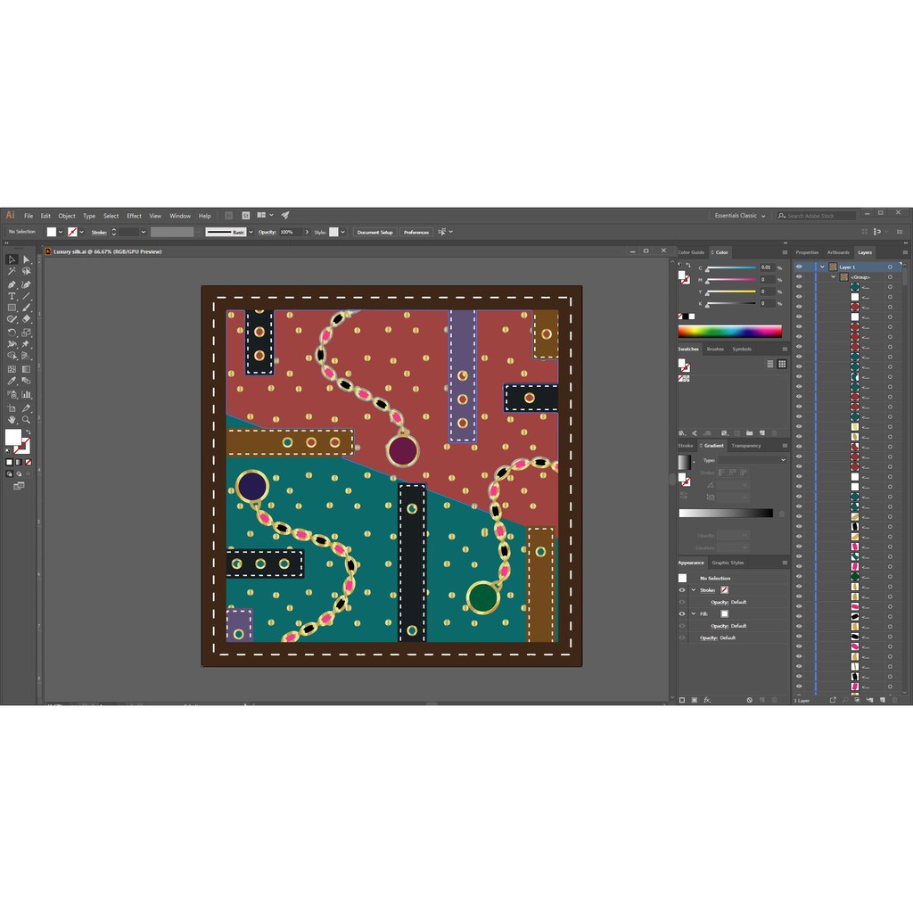Viewport: 913px width, 913px height.
Task: Activate the Zoom tool
Action: (26, 419)
